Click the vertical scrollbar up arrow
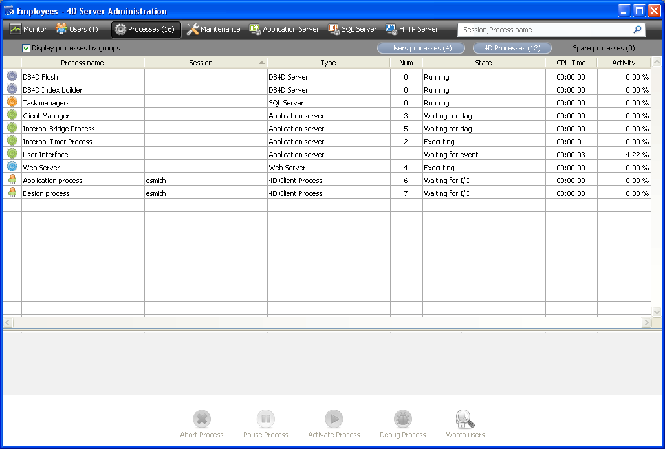This screenshot has width=665, height=449. click(x=657, y=62)
